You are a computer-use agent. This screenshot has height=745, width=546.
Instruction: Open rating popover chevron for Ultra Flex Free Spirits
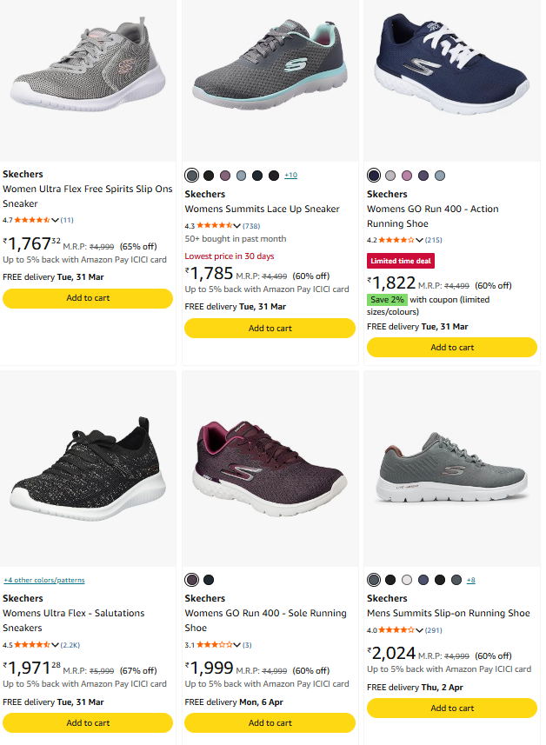point(56,220)
